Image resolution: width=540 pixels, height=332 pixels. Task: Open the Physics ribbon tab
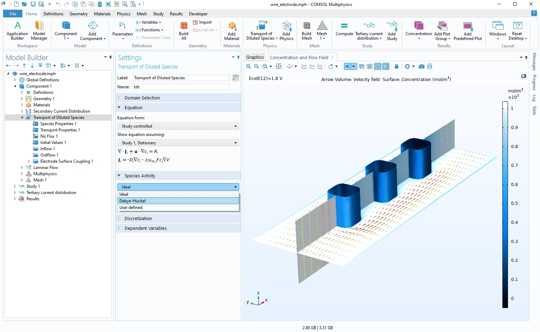click(124, 14)
